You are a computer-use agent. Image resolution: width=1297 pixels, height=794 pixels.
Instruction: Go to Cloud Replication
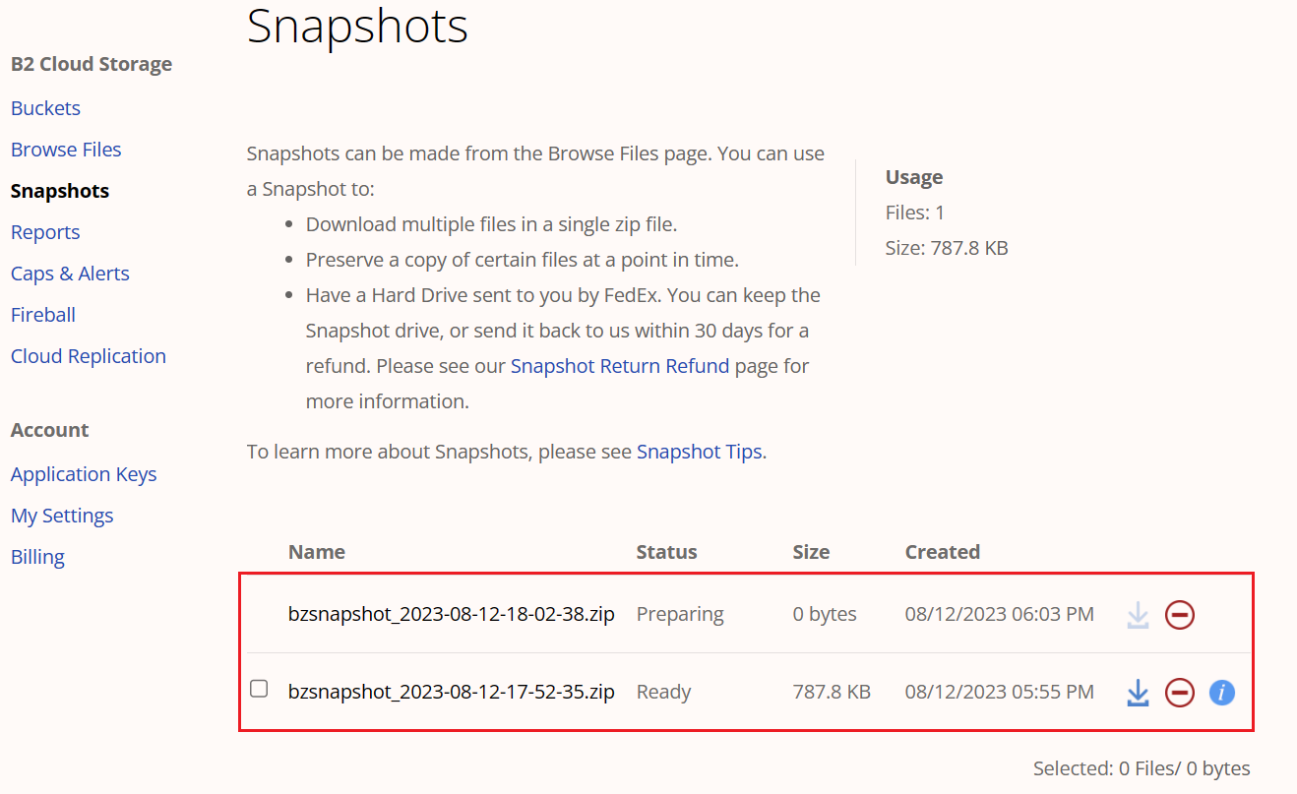[x=89, y=356]
